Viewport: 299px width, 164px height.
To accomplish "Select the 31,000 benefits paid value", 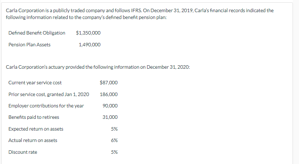I will (x=110, y=117).
